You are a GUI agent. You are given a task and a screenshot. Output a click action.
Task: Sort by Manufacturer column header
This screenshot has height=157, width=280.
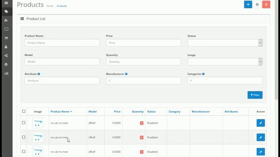(x=201, y=112)
